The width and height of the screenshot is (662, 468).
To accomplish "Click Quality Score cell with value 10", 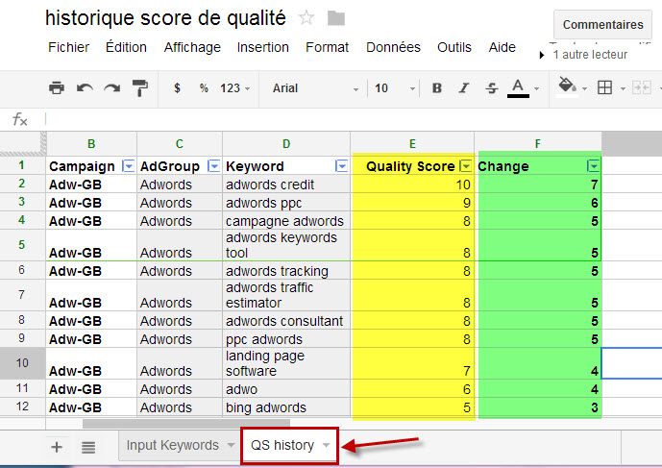I will (x=412, y=185).
